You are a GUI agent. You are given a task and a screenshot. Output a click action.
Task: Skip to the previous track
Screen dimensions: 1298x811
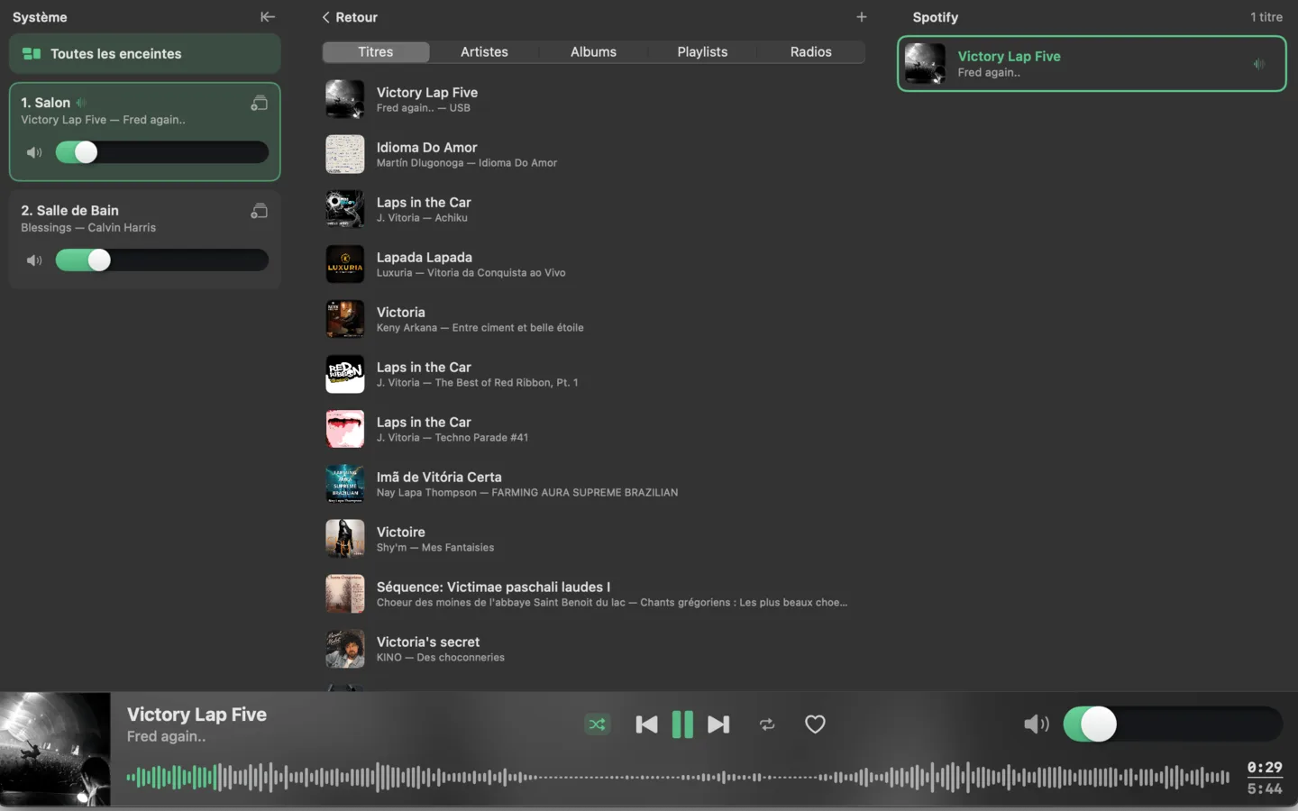click(x=646, y=724)
